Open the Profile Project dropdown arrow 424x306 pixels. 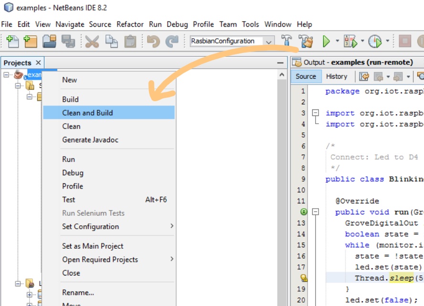point(387,41)
